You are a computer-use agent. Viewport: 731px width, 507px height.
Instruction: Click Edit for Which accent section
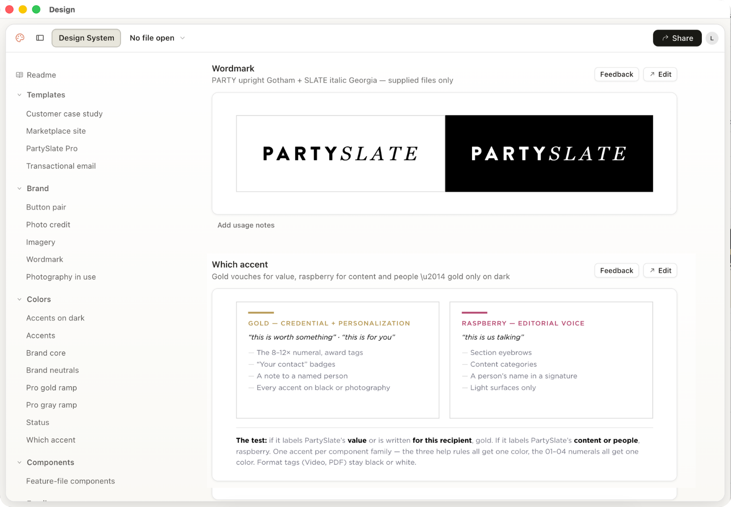point(660,270)
